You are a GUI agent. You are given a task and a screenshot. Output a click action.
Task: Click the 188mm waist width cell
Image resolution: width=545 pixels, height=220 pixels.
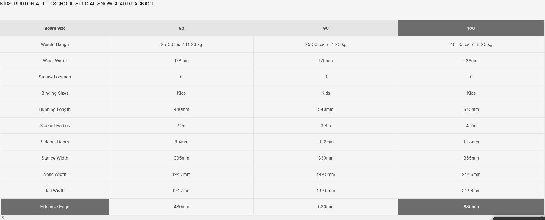(471, 61)
